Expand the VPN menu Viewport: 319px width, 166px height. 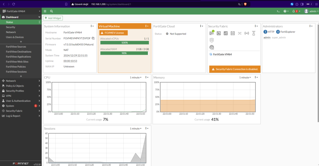point(21,96)
